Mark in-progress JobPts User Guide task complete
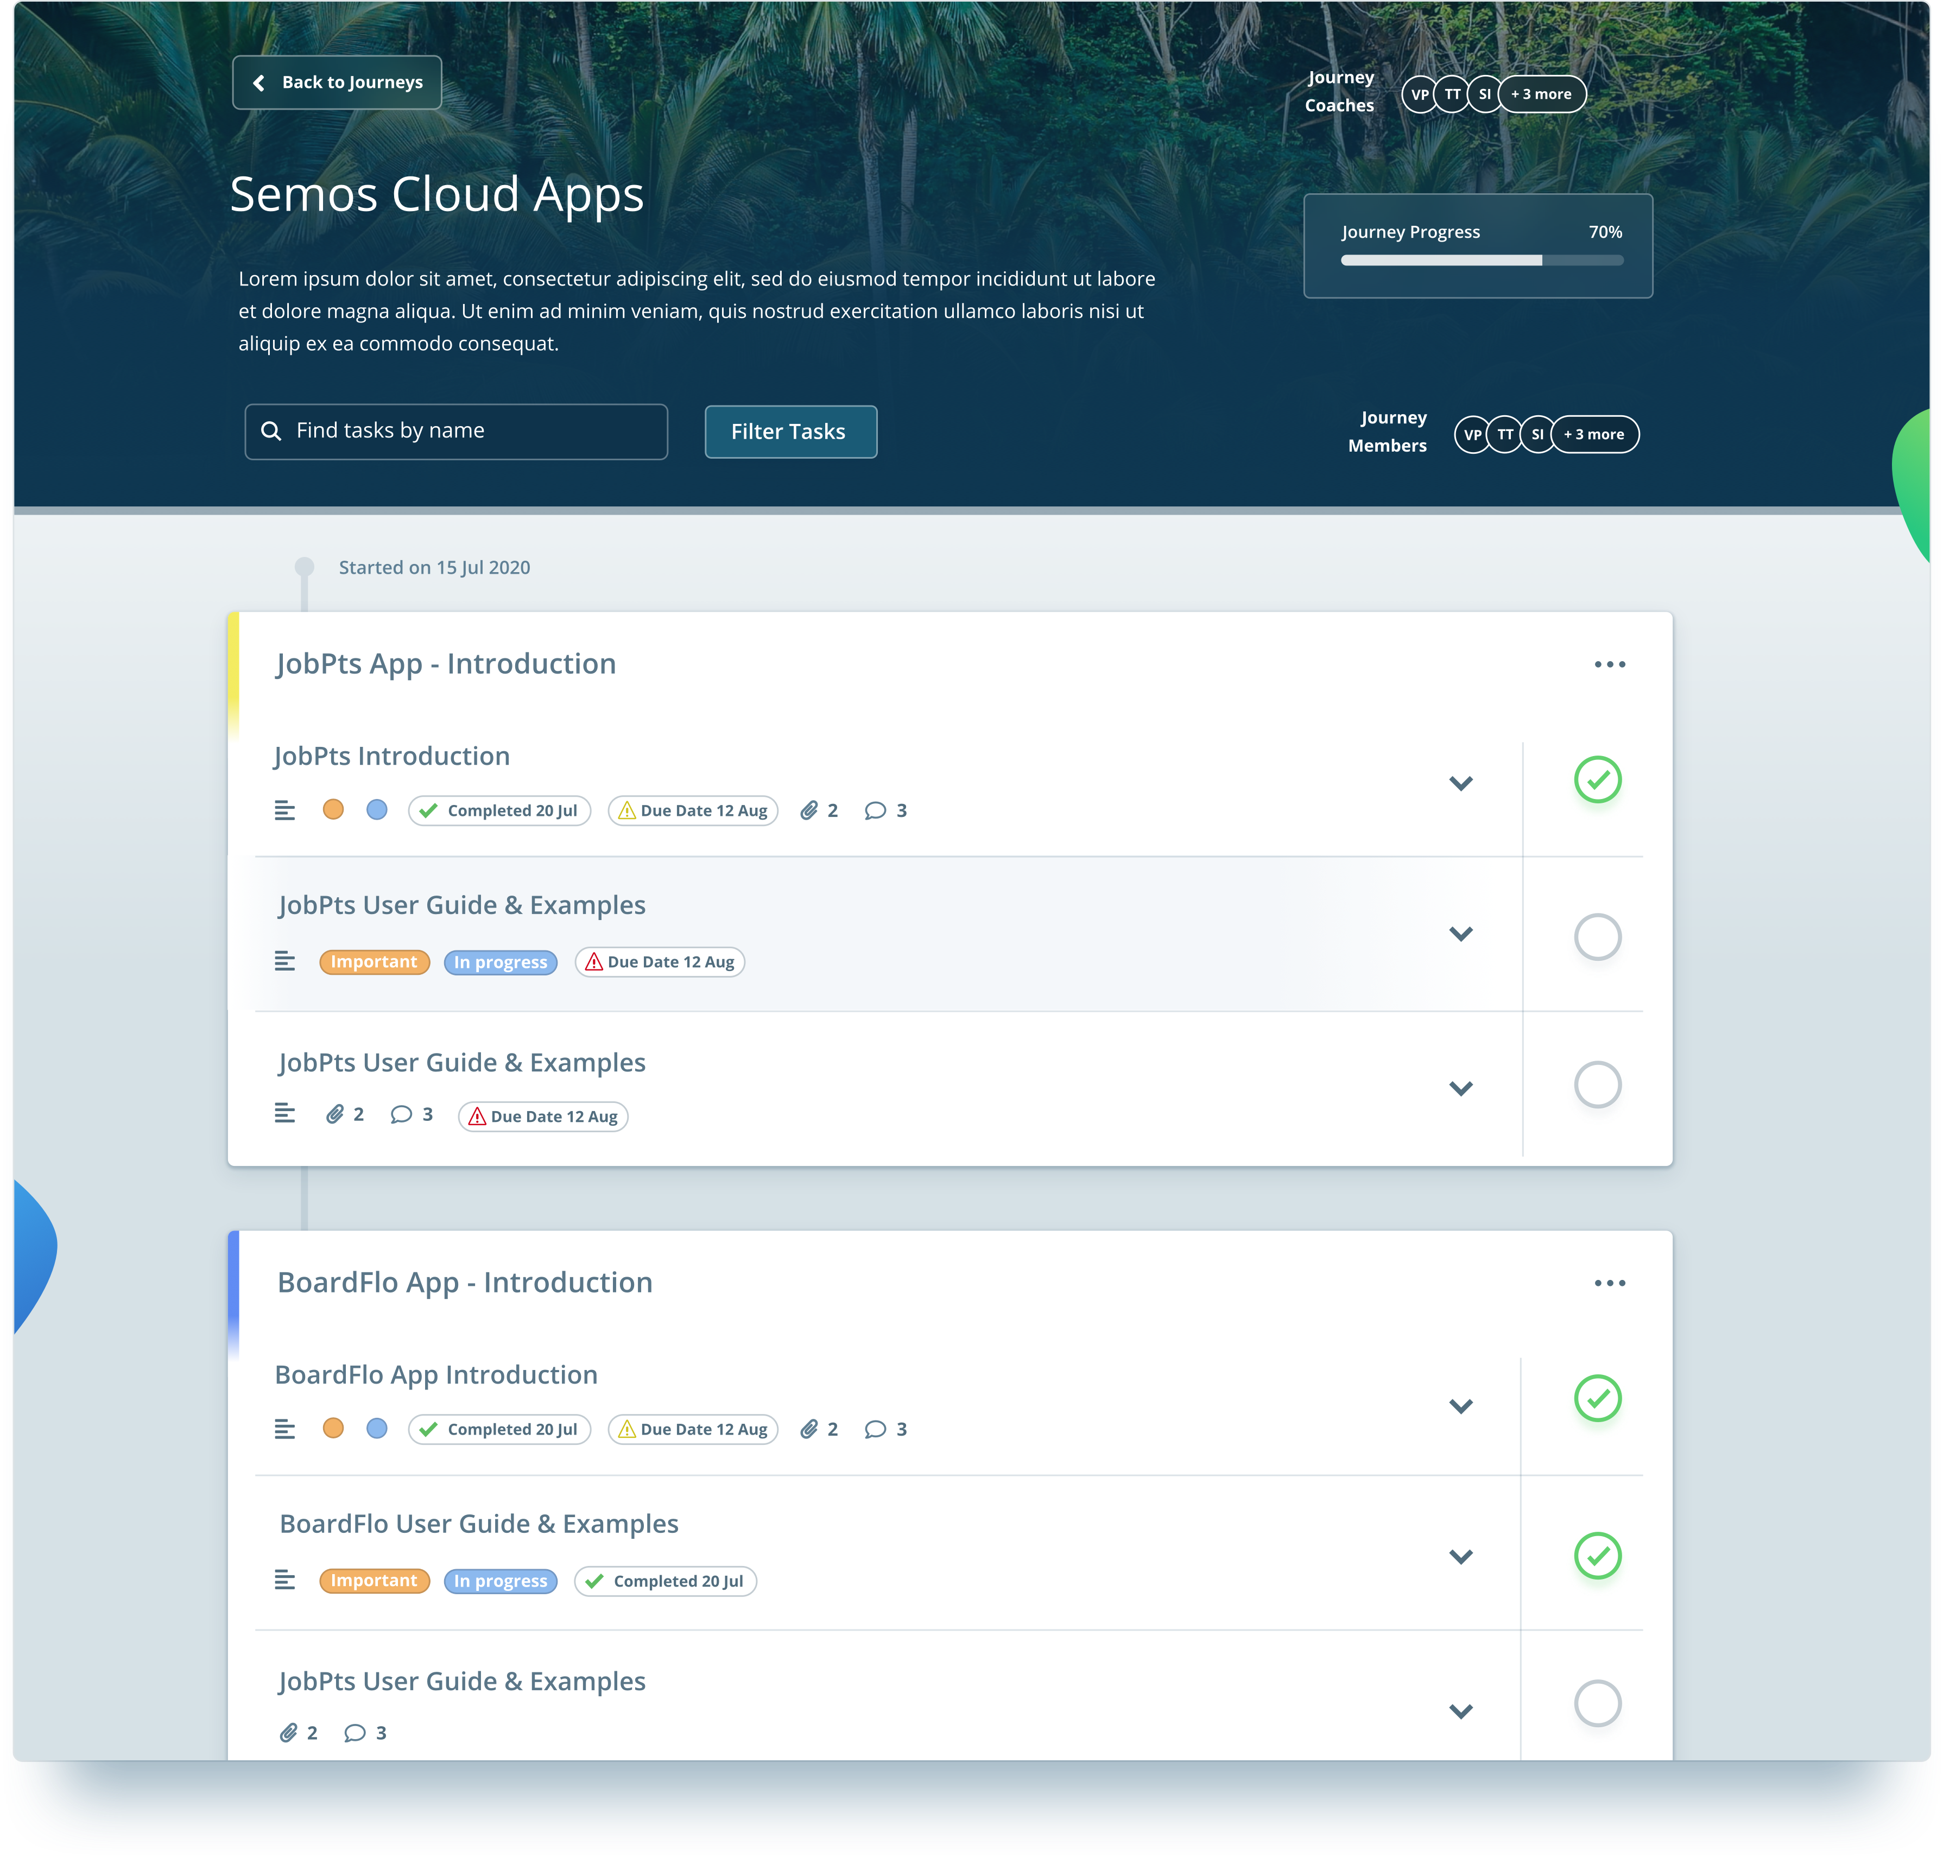This screenshot has height=1858, width=1943. tap(1597, 936)
